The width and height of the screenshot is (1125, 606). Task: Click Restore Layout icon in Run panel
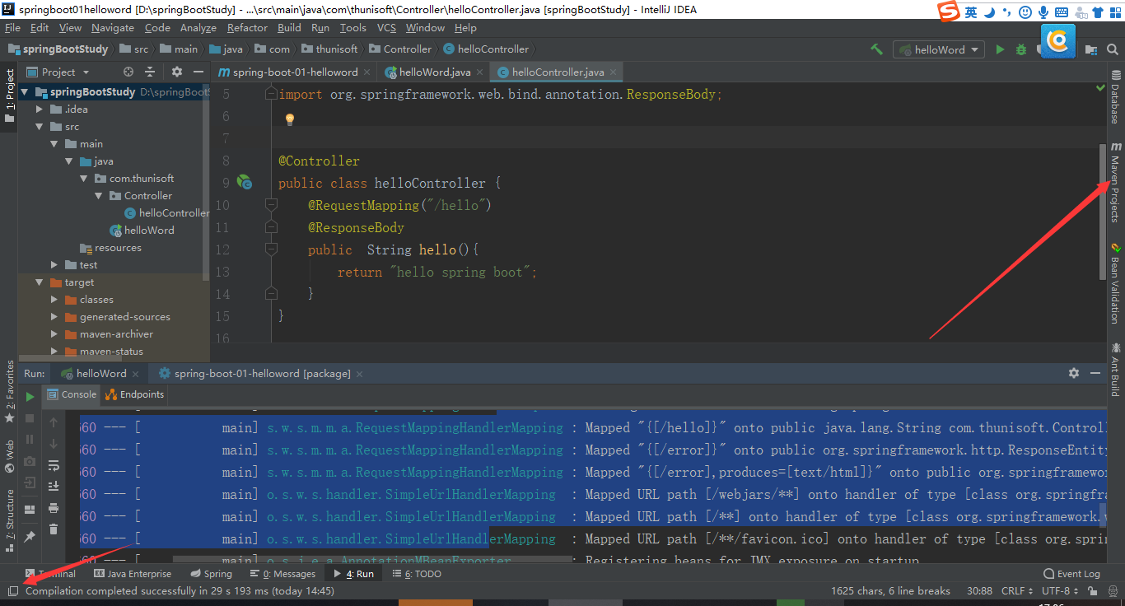[30, 510]
